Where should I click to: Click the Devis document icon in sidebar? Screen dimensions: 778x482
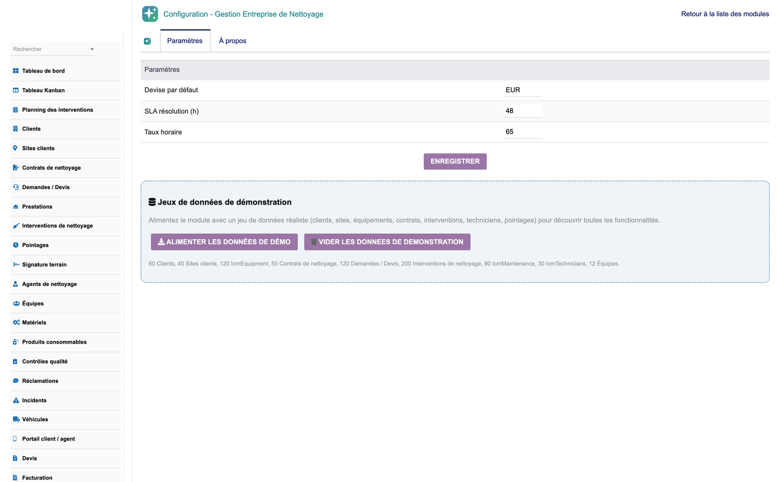(x=15, y=458)
